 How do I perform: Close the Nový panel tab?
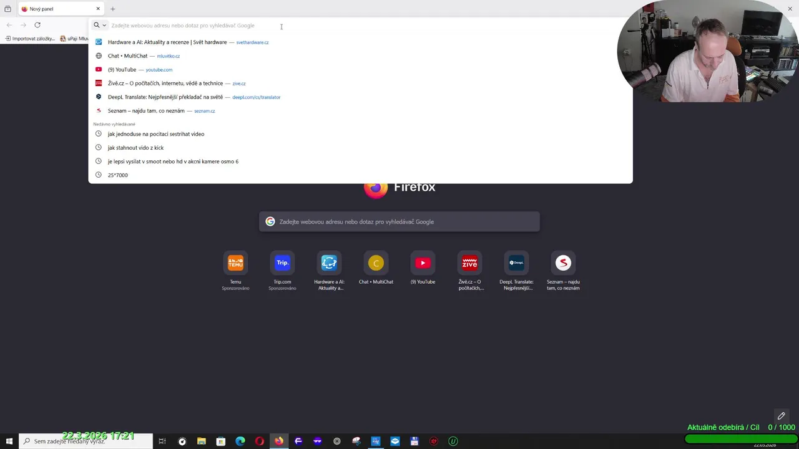pyautogui.click(x=98, y=9)
